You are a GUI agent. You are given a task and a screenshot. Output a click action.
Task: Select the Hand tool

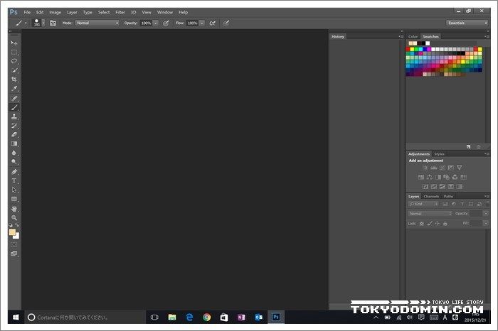click(14, 209)
